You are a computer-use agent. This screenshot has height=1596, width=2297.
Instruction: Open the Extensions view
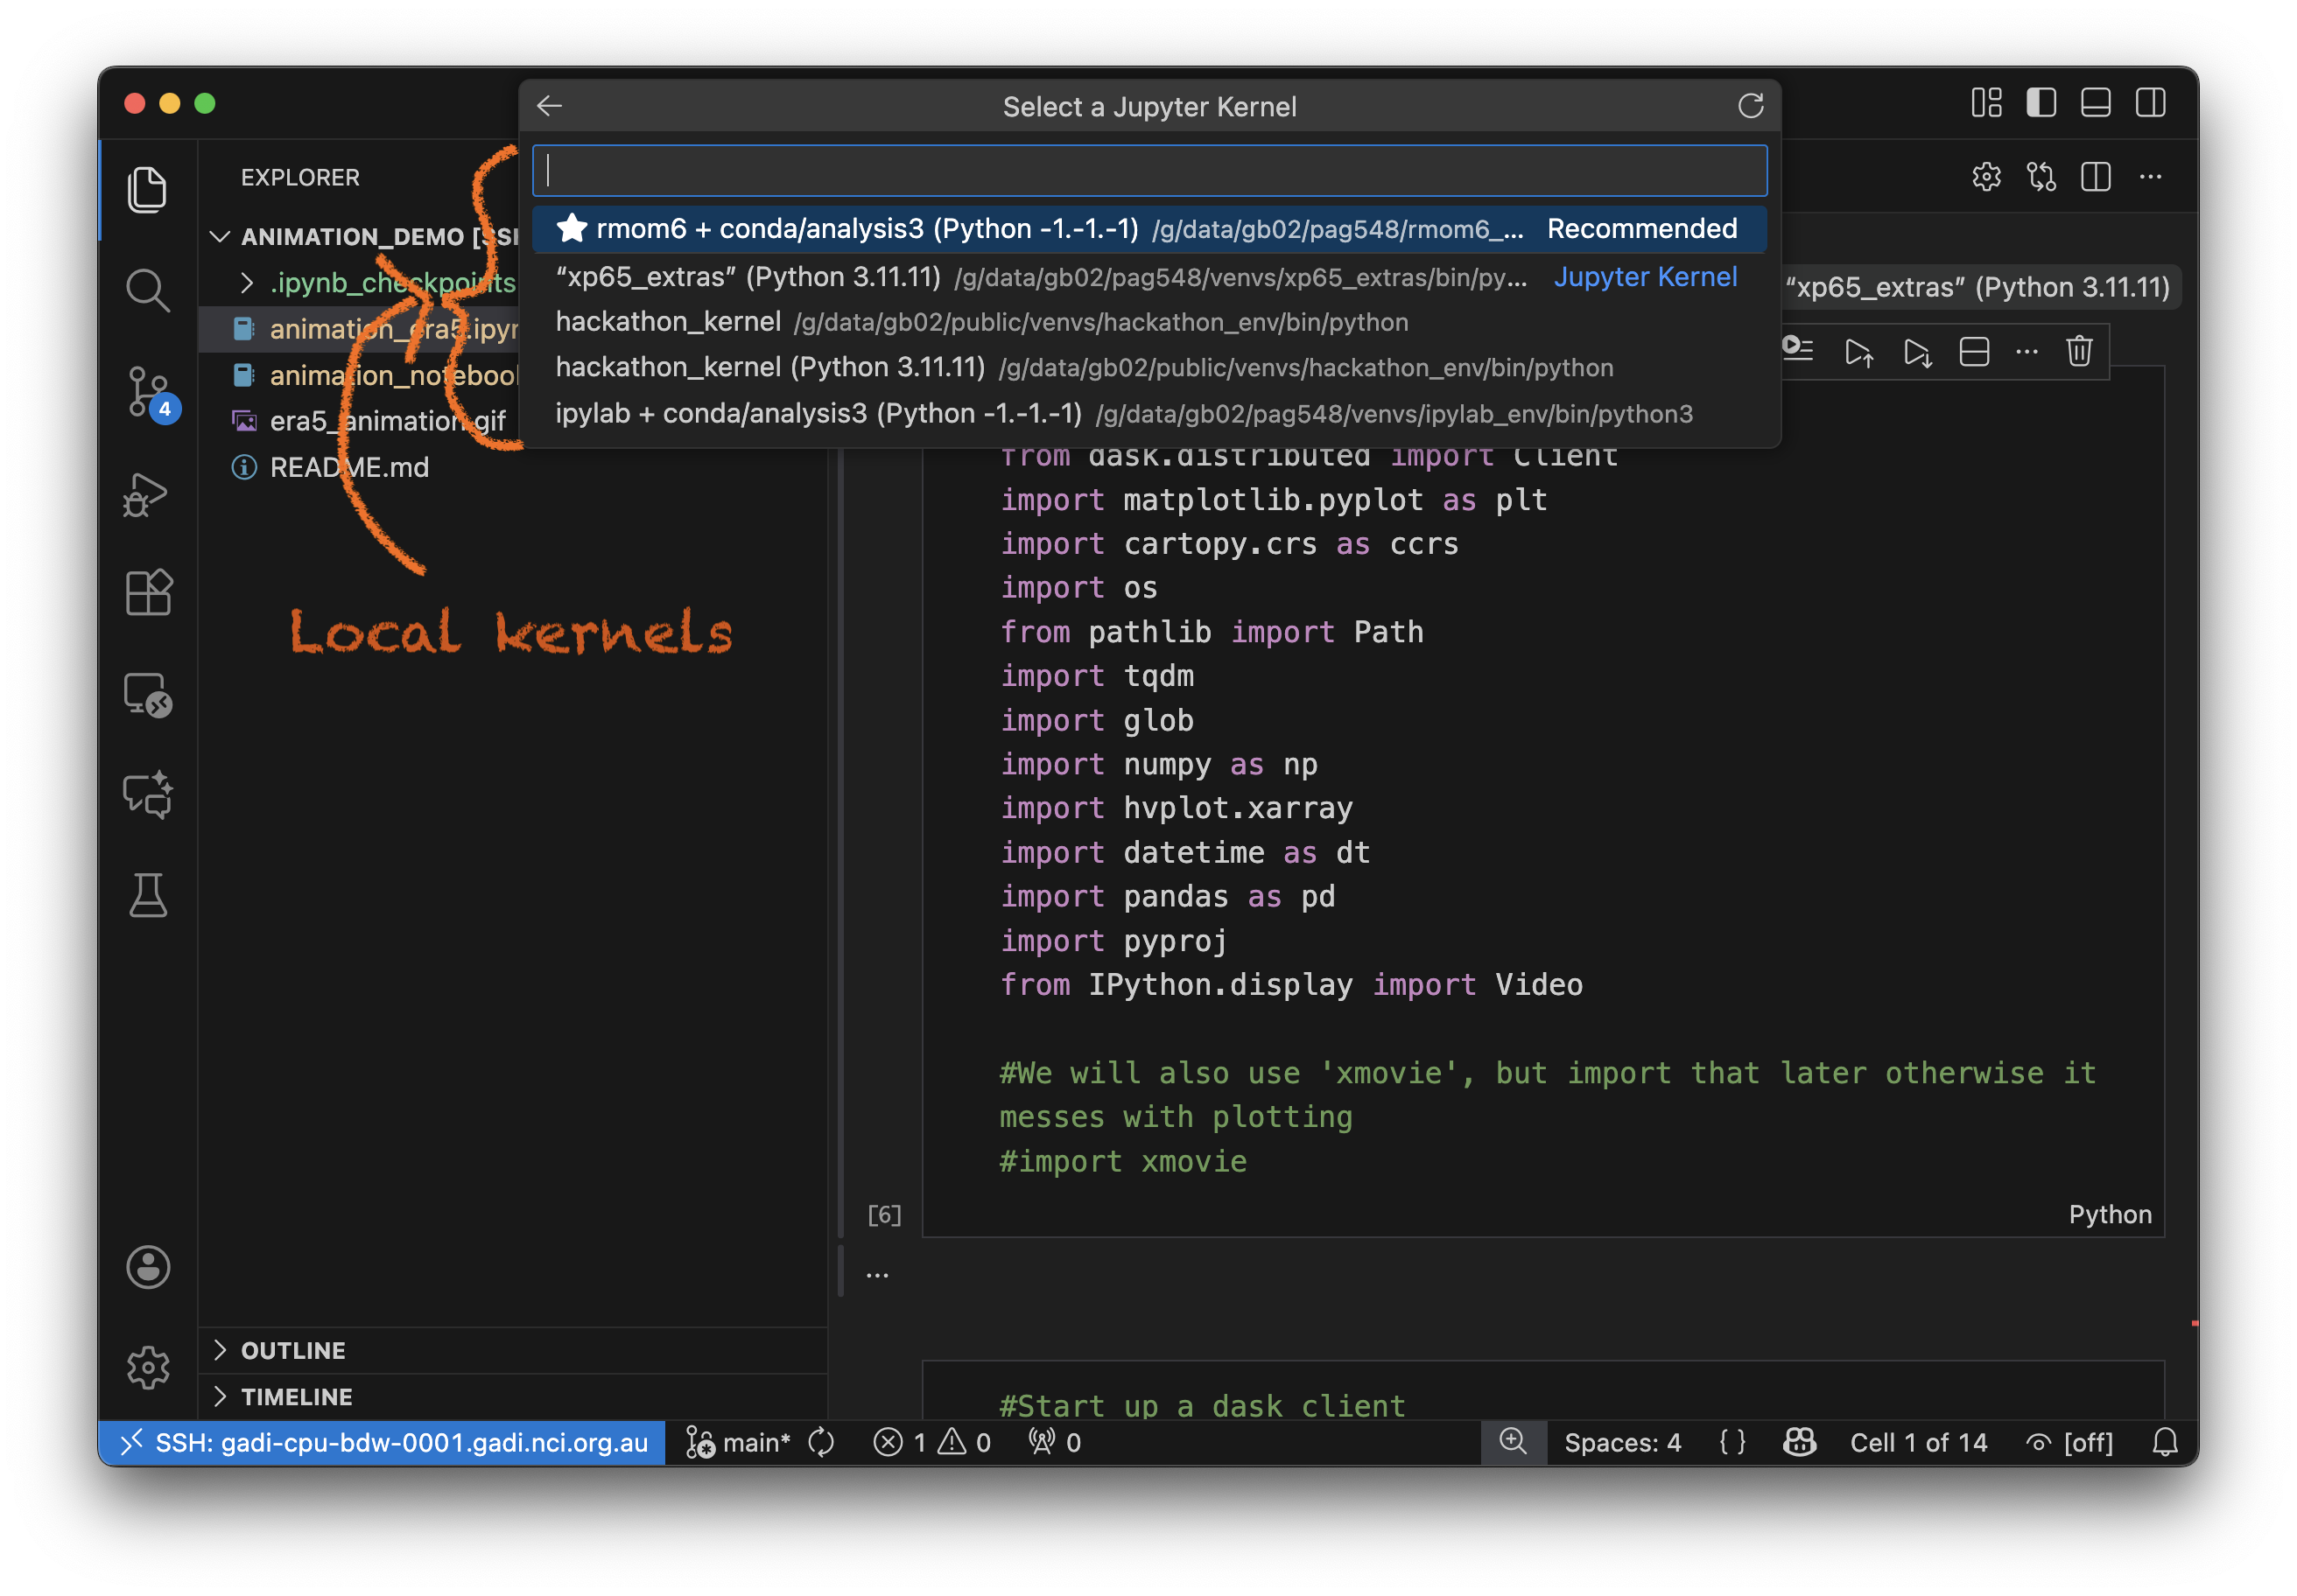148,593
